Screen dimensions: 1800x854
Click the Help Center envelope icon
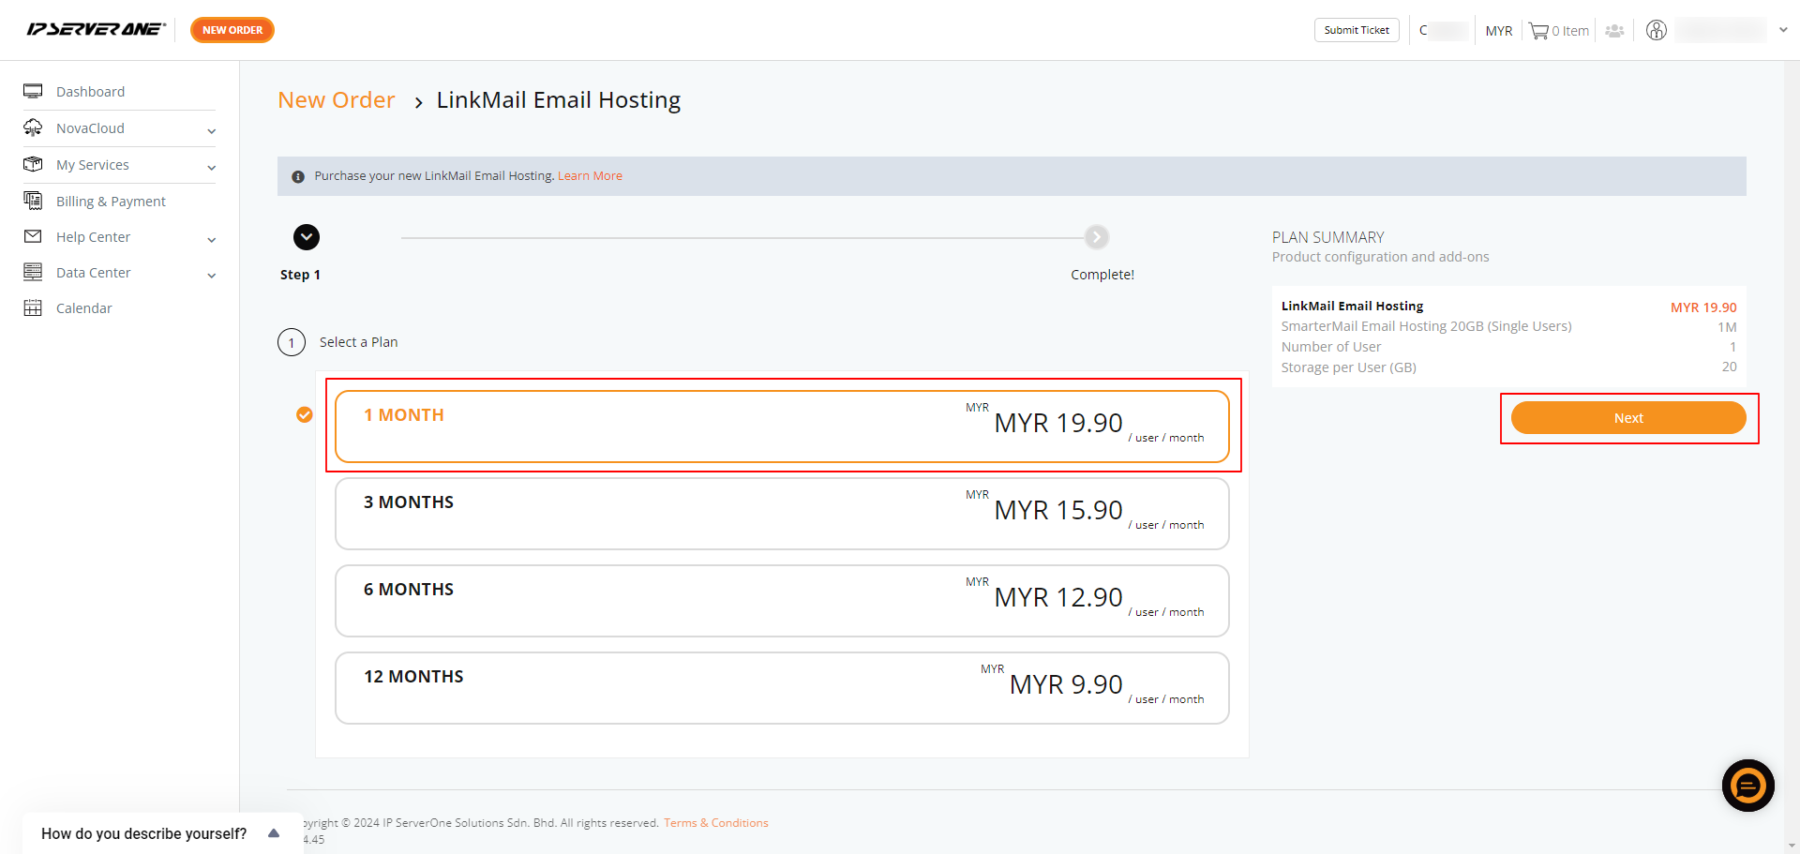(x=33, y=236)
